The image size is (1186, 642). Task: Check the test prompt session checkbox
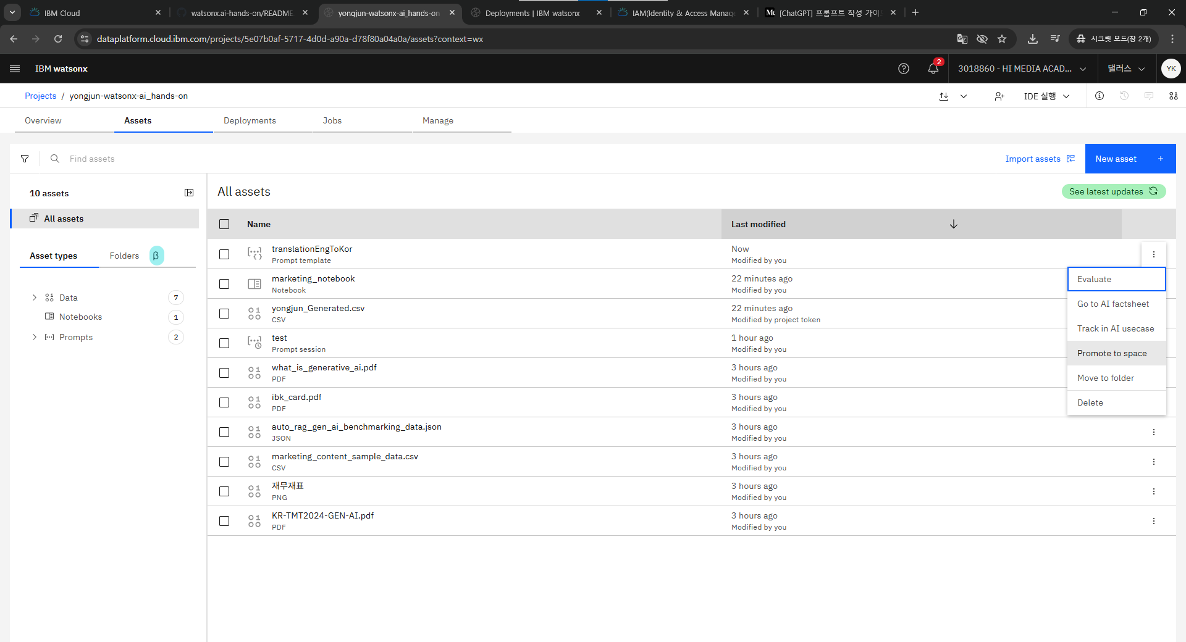tap(224, 343)
